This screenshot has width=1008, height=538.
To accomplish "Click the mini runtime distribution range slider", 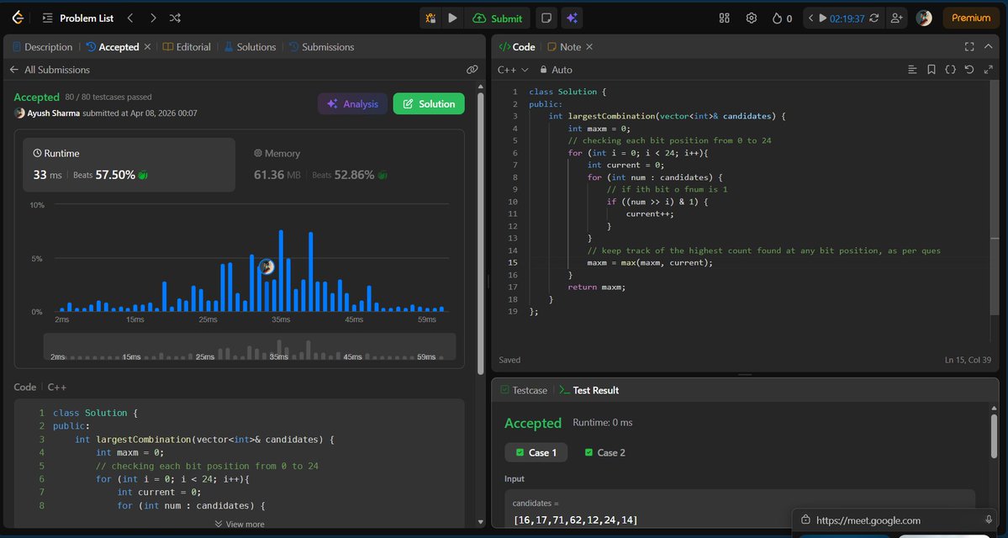I will [250, 346].
